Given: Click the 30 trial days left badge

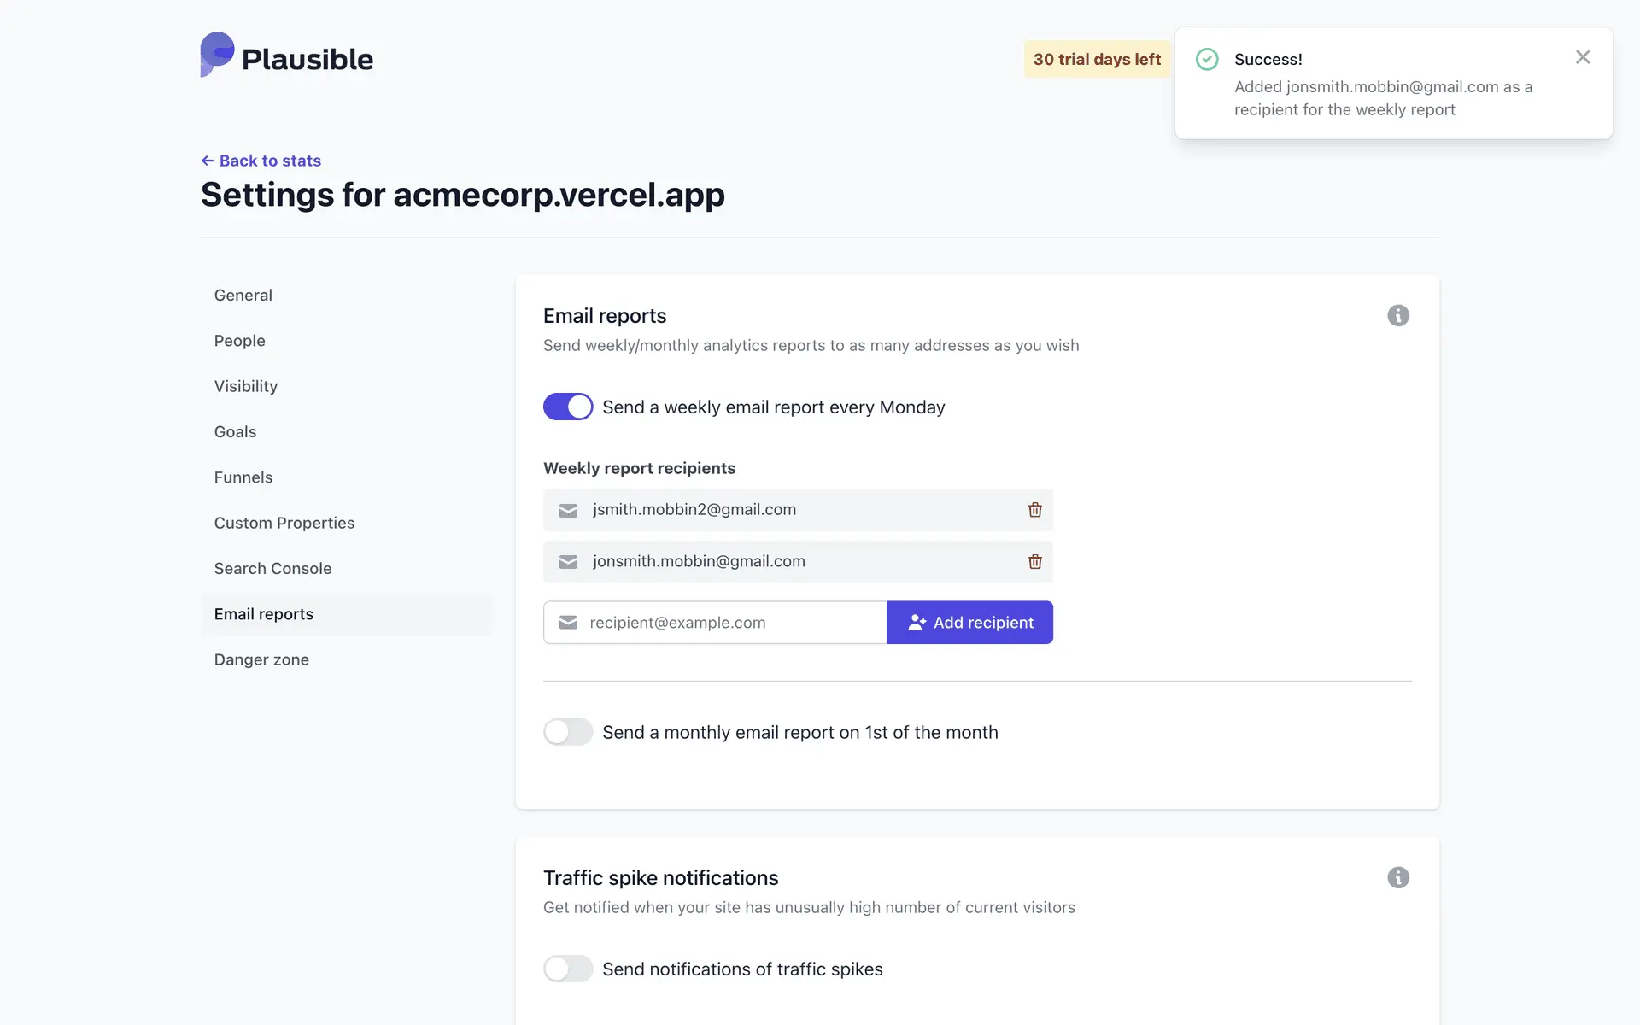Looking at the screenshot, I should coord(1097,60).
